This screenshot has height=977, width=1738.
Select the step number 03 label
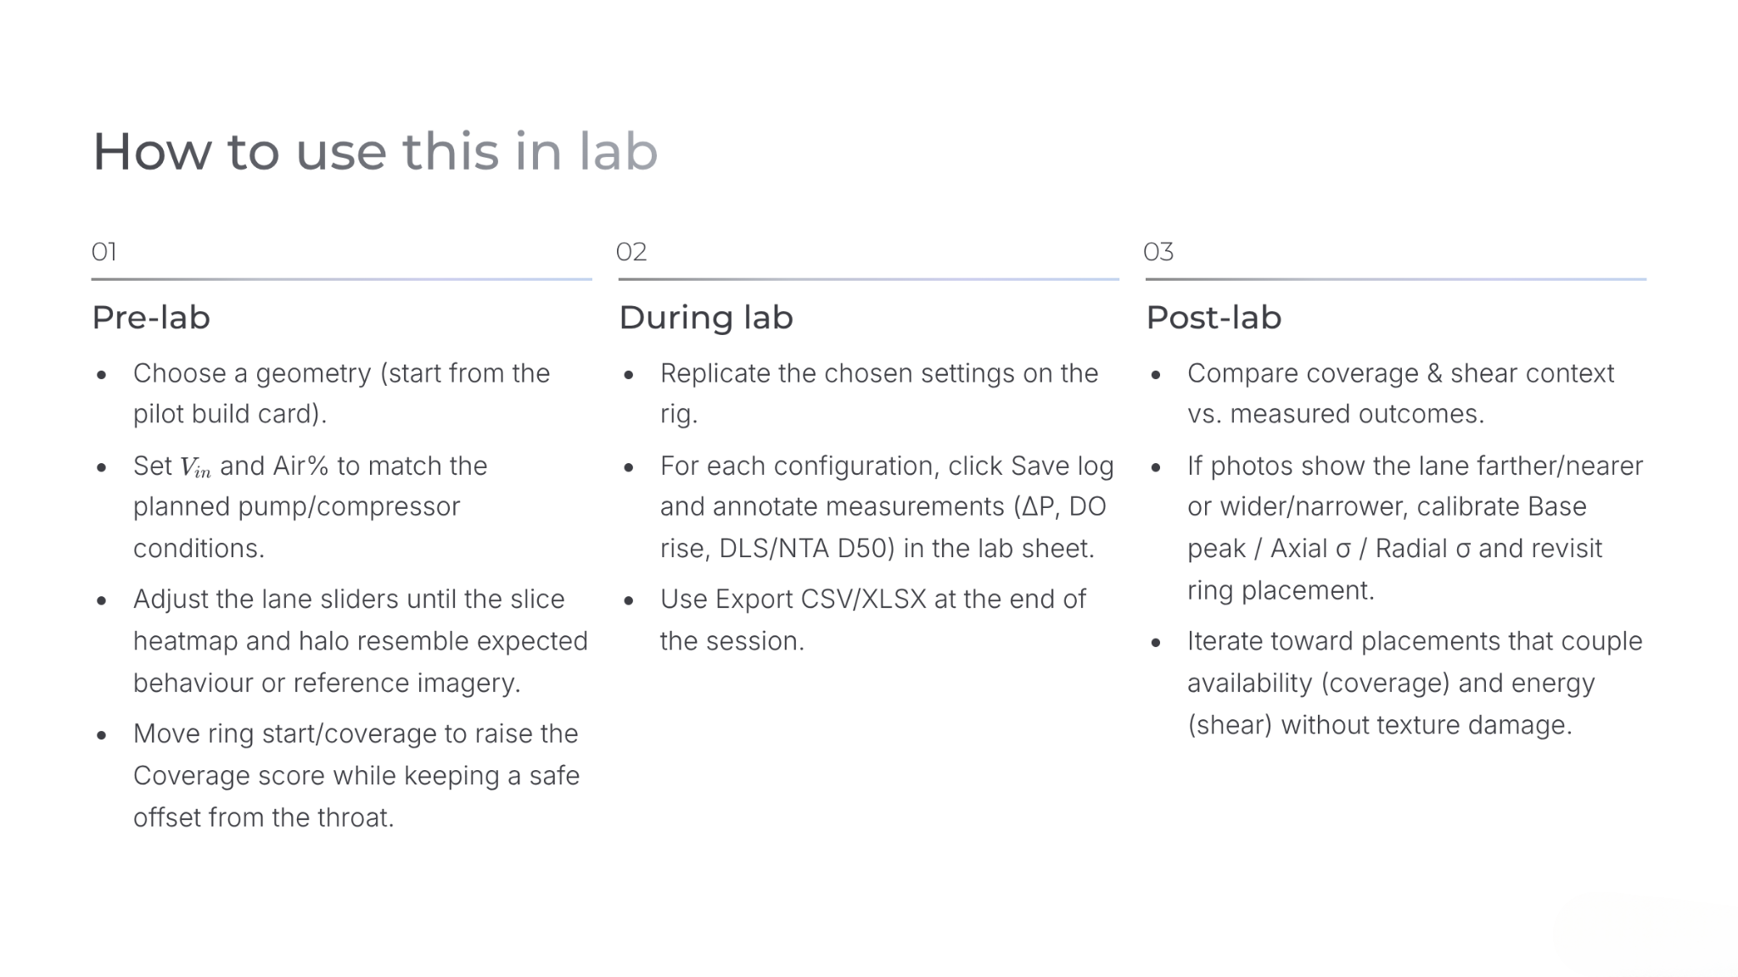1158,252
